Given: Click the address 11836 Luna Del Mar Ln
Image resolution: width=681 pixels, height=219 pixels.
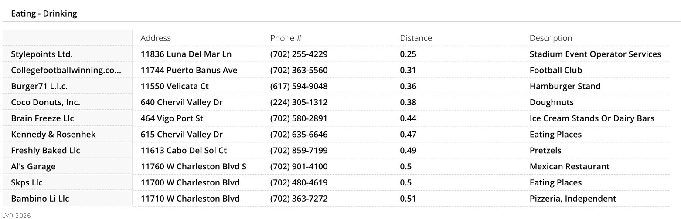Looking at the screenshot, I should pos(186,54).
